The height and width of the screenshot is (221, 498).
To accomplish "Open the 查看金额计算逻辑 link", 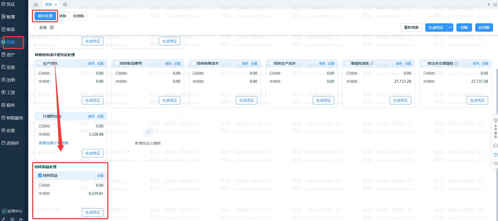I will tap(53, 143).
